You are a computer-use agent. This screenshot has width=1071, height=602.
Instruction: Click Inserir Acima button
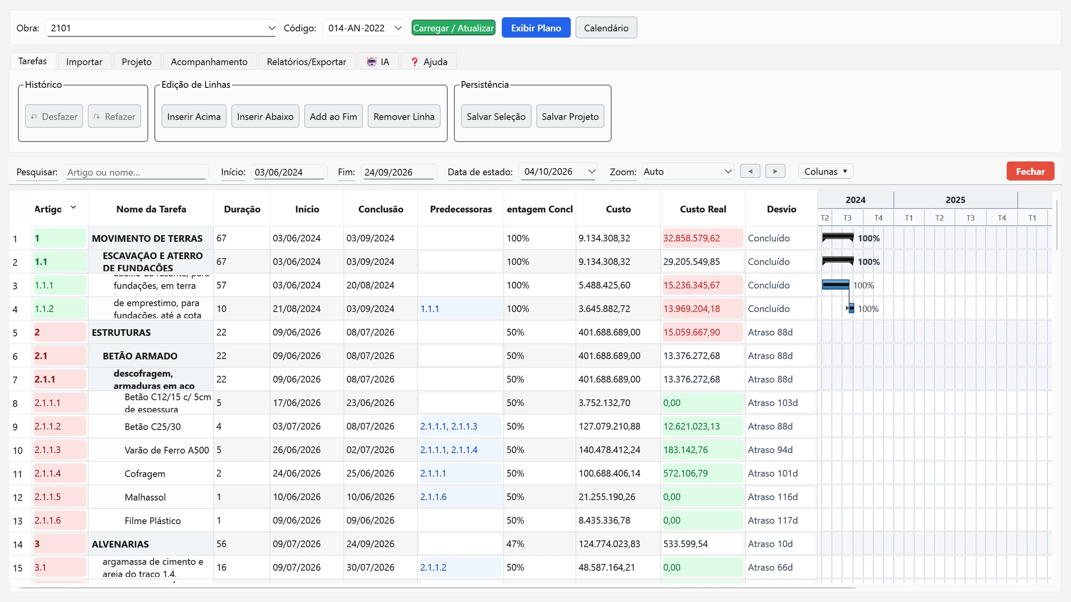point(193,117)
